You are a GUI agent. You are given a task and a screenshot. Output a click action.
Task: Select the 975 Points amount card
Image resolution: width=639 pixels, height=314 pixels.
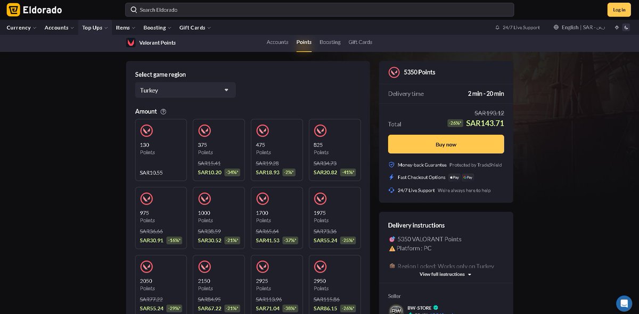(161, 218)
